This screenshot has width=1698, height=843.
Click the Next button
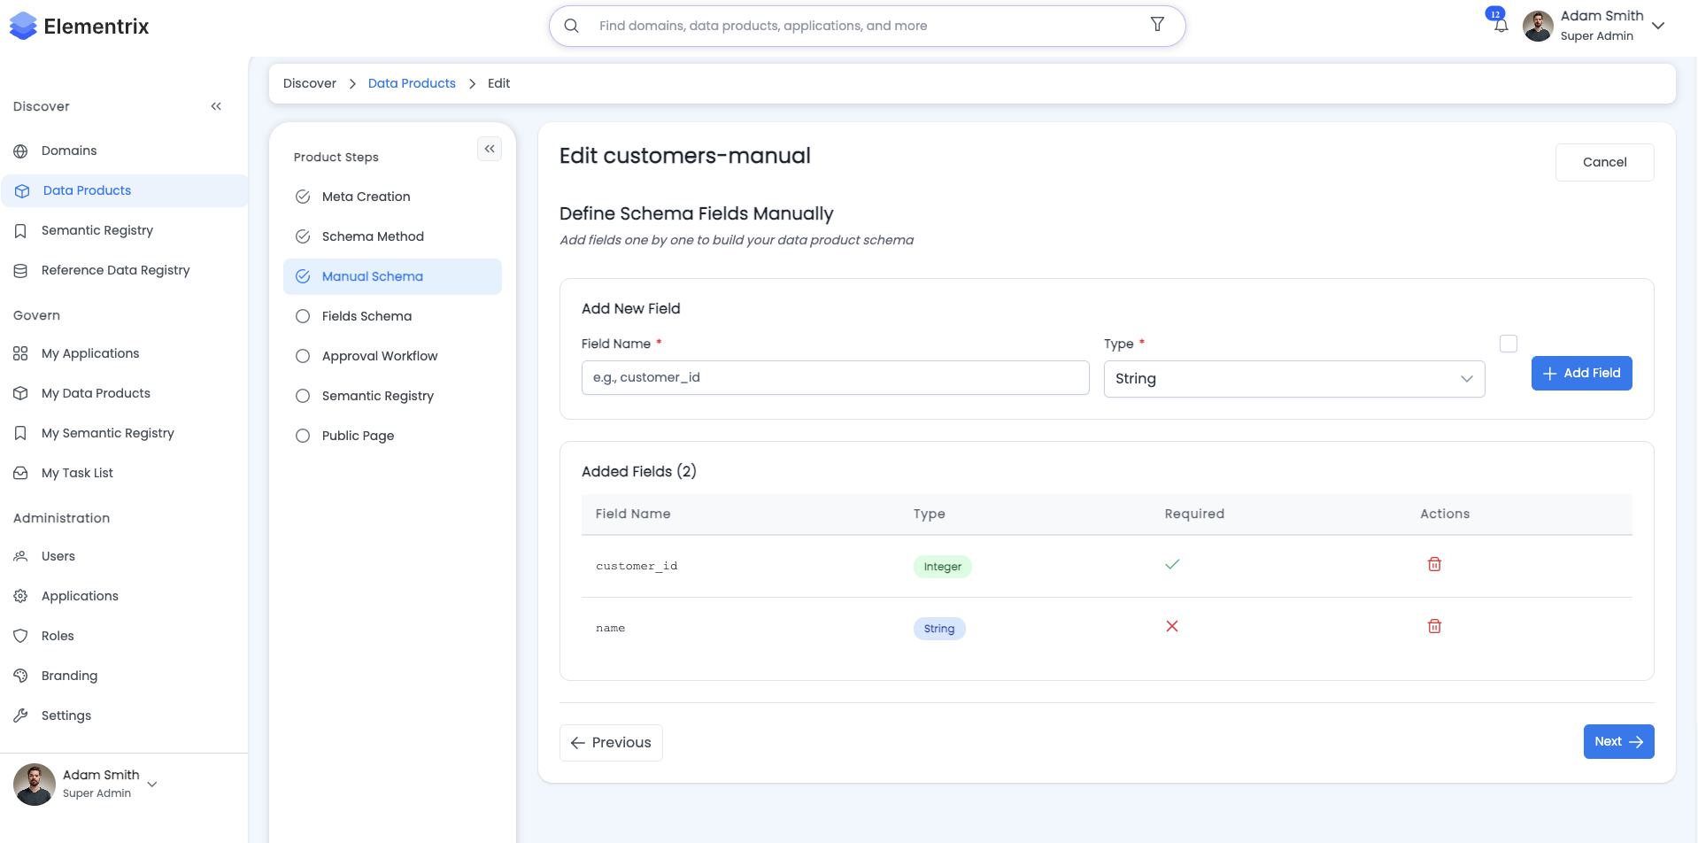(x=1618, y=742)
